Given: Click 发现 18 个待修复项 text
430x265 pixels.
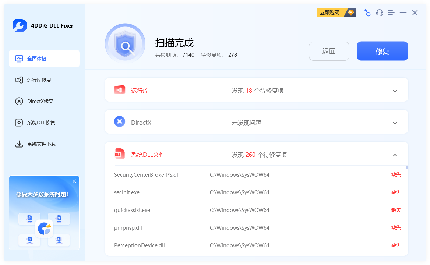Looking at the screenshot, I should (257, 91).
